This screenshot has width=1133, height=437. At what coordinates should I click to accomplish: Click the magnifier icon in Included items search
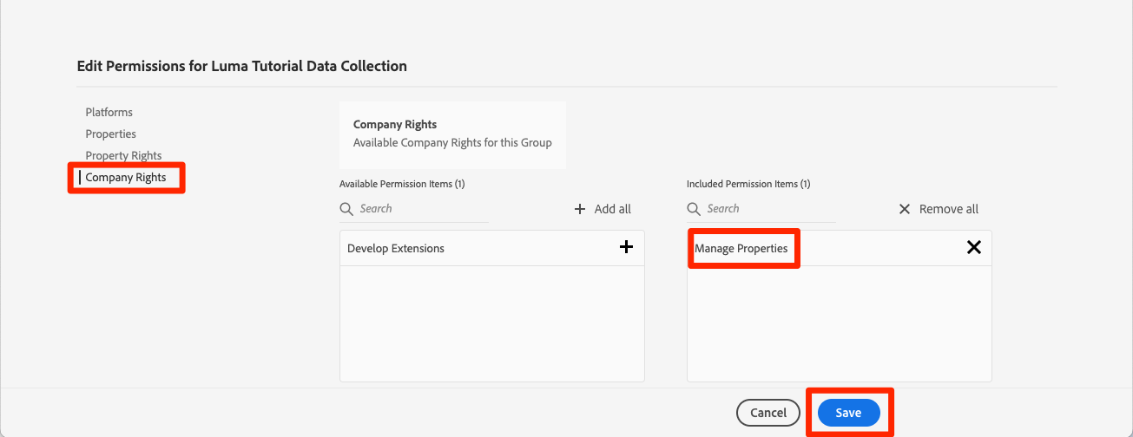point(694,209)
